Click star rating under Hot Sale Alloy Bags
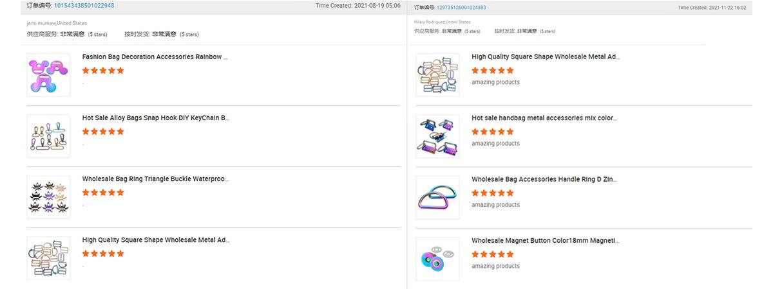The height and width of the screenshot is (289, 773). click(x=103, y=132)
